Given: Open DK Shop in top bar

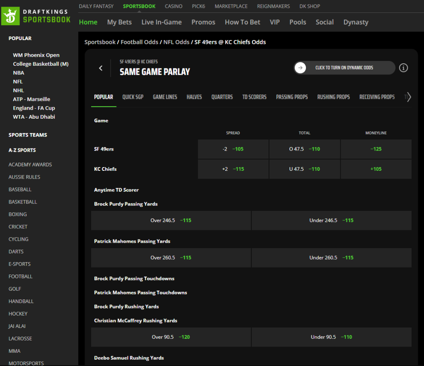Looking at the screenshot, I should 310,6.
